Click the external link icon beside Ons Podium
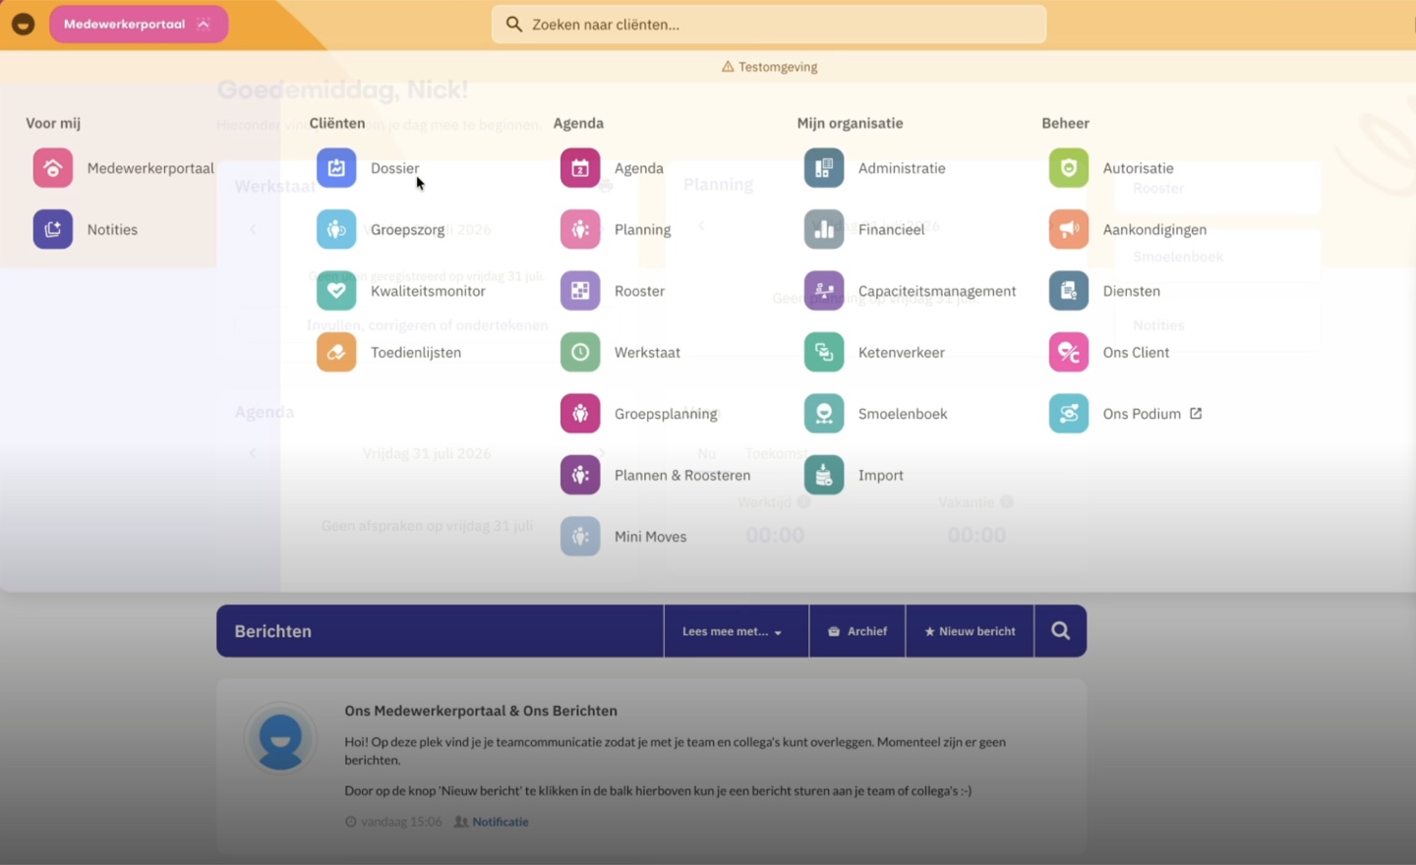1416x865 pixels. coord(1196,414)
